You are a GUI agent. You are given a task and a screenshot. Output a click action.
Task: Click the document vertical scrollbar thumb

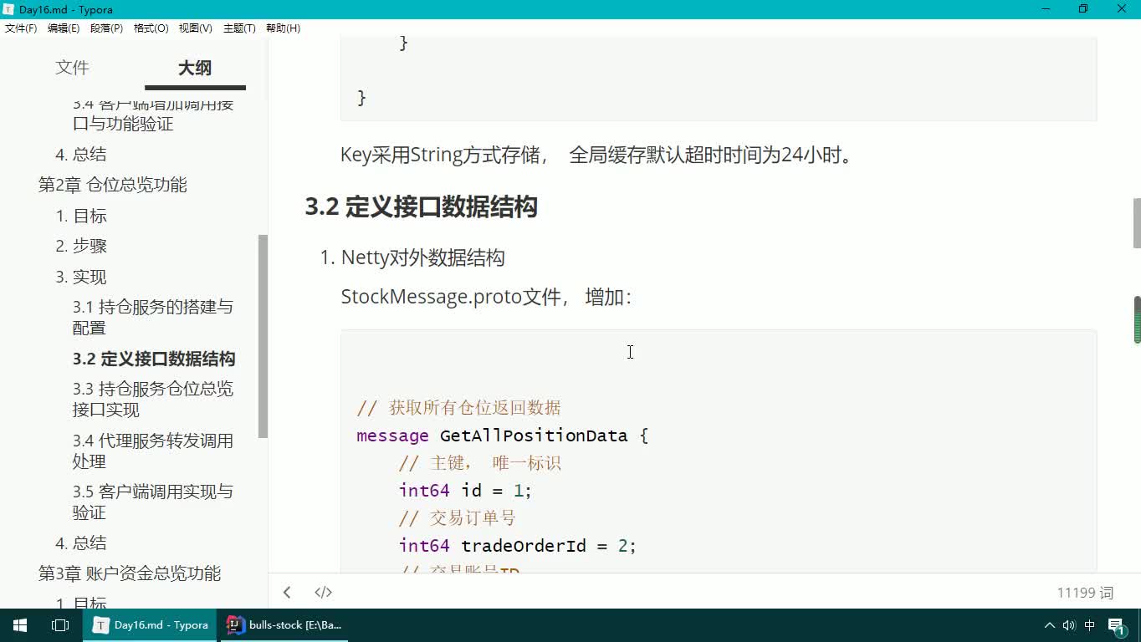click(x=1137, y=223)
